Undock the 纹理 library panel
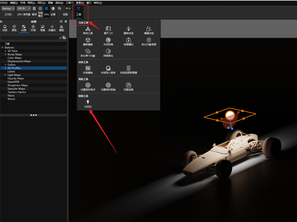 click(x=61, y=21)
